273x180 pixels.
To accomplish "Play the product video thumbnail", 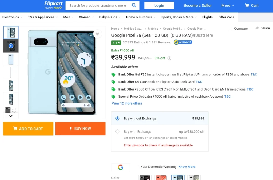I will (x=11, y=46).
